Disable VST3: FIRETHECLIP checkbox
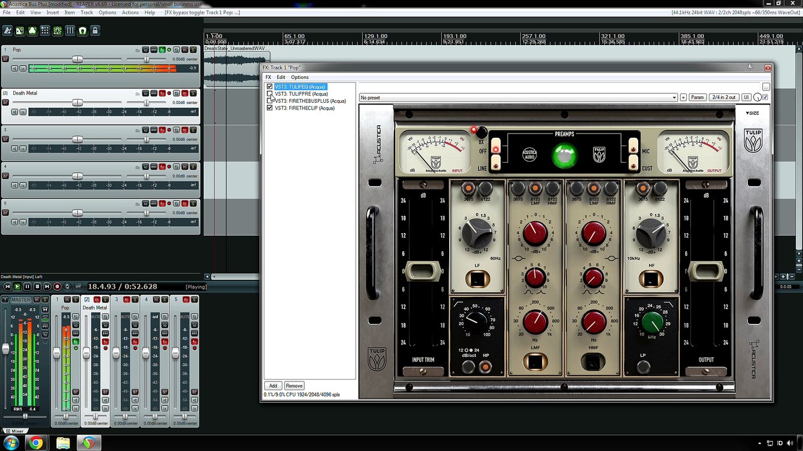The width and height of the screenshot is (803, 451). pos(270,108)
